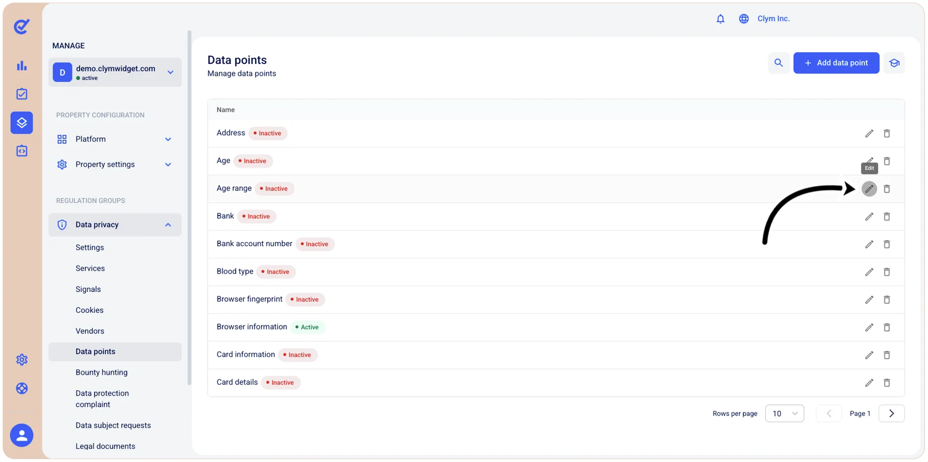
Task: Collapse the Data privacy group
Action: click(x=115, y=225)
